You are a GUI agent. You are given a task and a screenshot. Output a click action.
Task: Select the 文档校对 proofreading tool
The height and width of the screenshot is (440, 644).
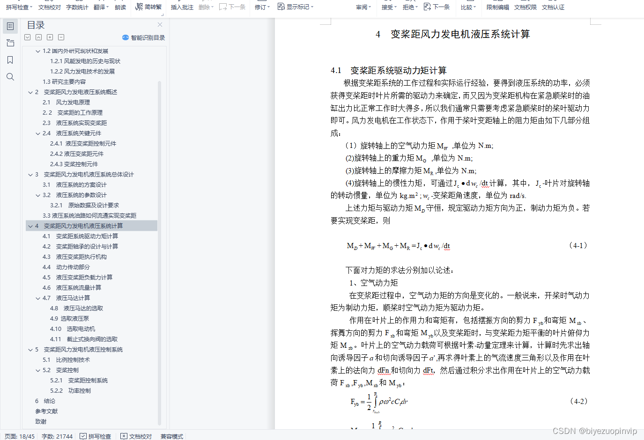(x=49, y=7)
